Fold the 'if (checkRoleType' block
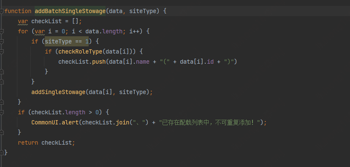Screen dimensions: 350x167 tap(2, 51)
